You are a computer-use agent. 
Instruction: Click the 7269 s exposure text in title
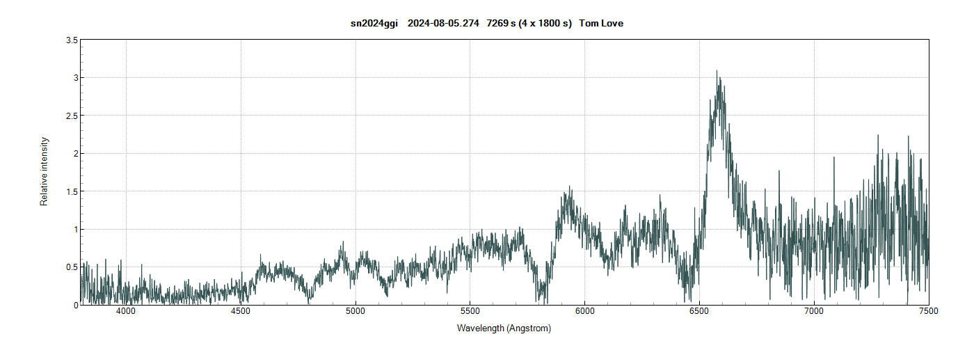pos(501,24)
